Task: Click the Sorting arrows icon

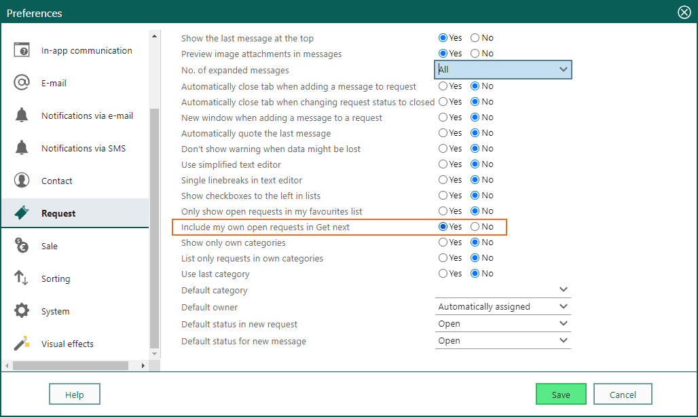Action: 21,278
